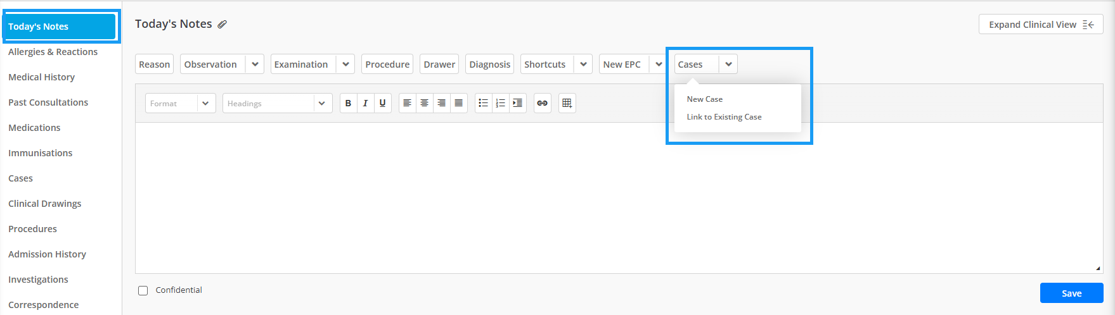The width and height of the screenshot is (1115, 315).
Task: Click the Observation button
Action: click(x=213, y=64)
